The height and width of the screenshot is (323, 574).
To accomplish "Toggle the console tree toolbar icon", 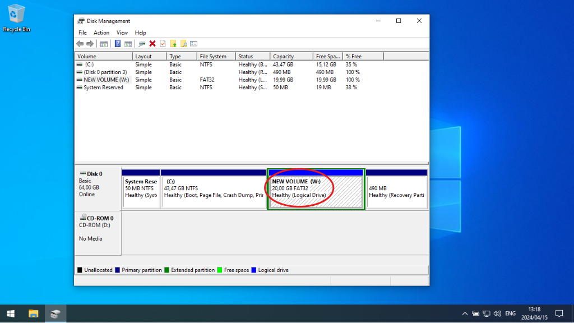I will 105,43.
